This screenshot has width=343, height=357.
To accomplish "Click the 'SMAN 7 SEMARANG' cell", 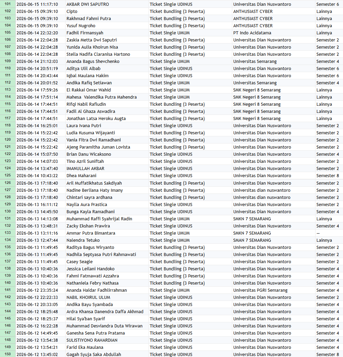I will pos(273,240).
